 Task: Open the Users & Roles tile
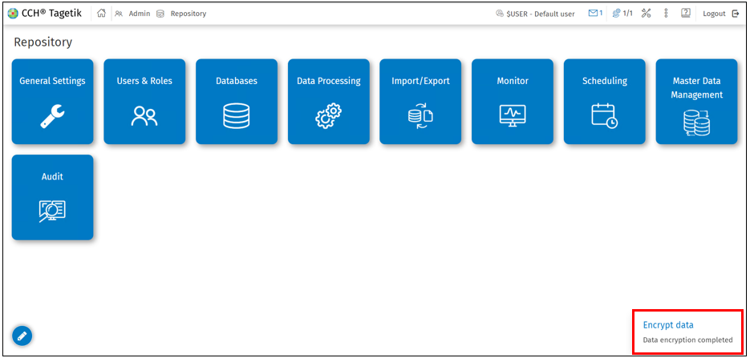pyautogui.click(x=144, y=101)
